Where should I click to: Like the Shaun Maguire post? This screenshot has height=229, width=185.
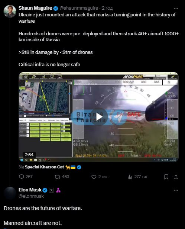tap(94, 177)
